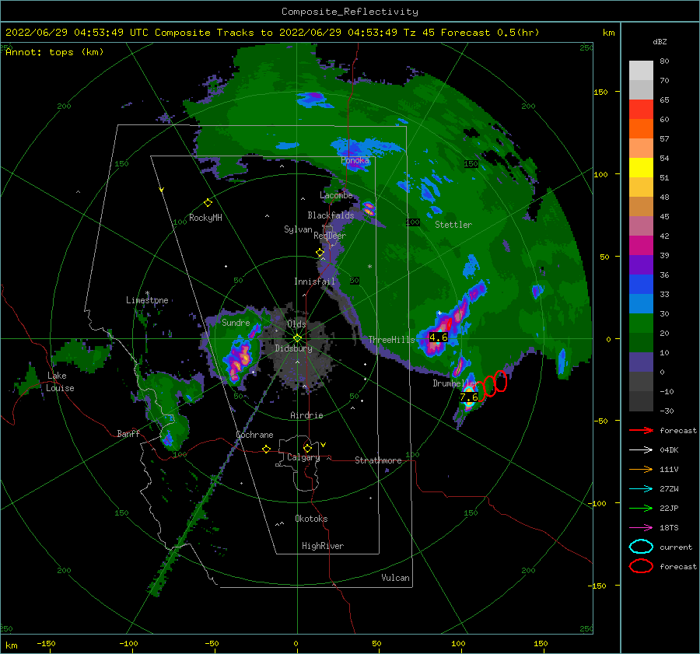Click the yellow diamond marker above Calgary
The width and height of the screenshot is (700, 654).
pyautogui.click(x=307, y=448)
